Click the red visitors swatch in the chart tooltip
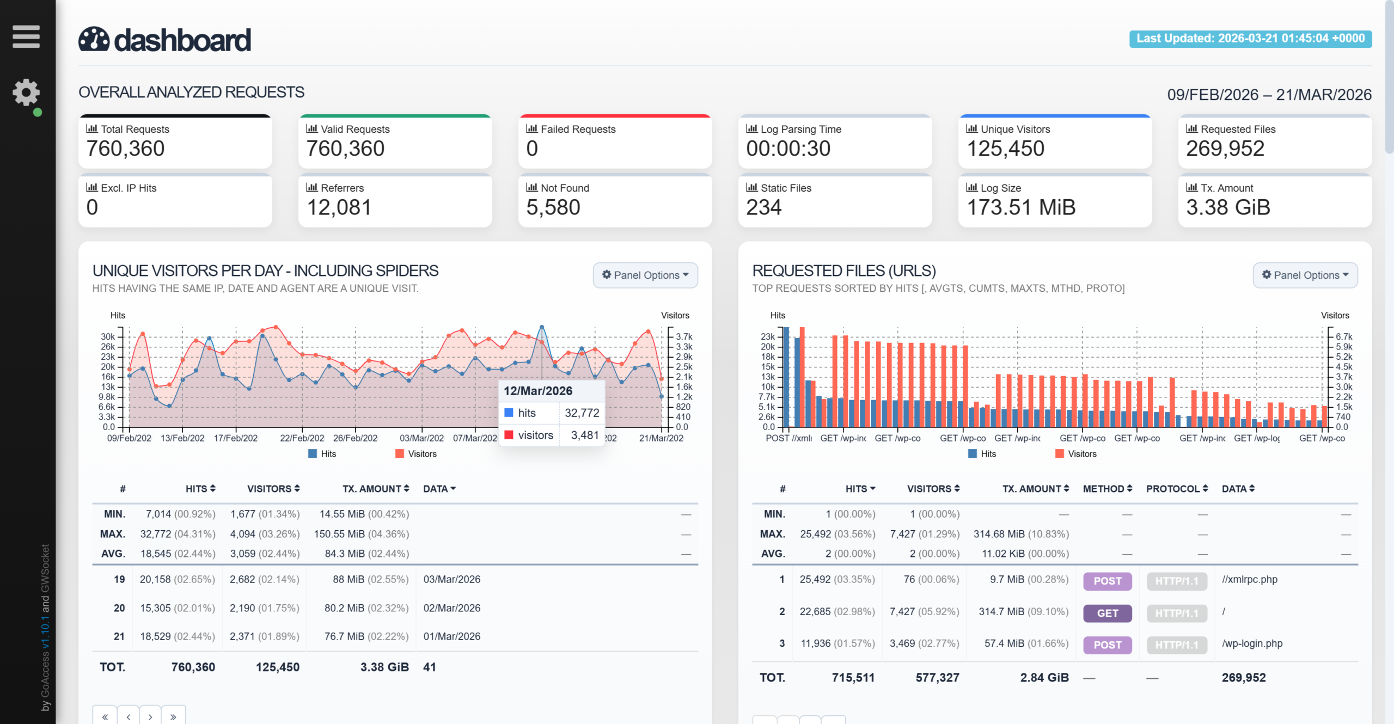The width and height of the screenshot is (1394, 724). 509,434
